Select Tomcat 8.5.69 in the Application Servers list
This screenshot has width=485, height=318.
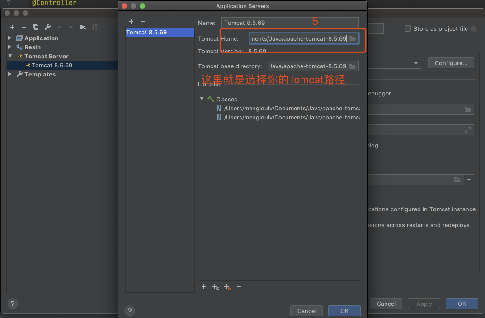pos(160,32)
